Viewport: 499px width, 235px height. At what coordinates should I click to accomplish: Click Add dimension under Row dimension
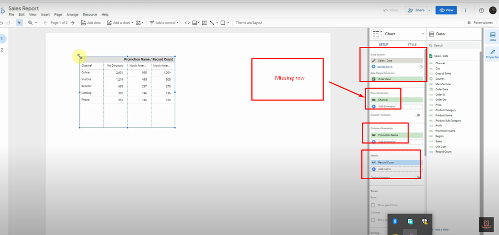point(397,107)
